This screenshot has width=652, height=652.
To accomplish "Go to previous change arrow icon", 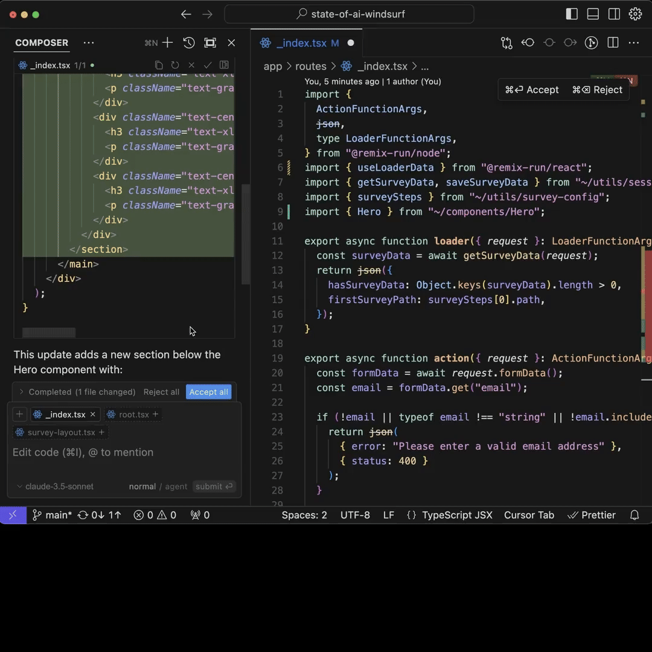I will pyautogui.click(x=528, y=43).
